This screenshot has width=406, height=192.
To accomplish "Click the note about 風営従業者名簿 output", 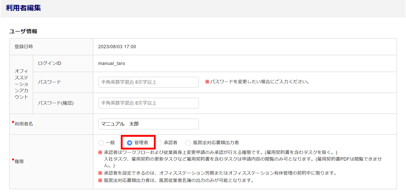I will click(178, 181).
